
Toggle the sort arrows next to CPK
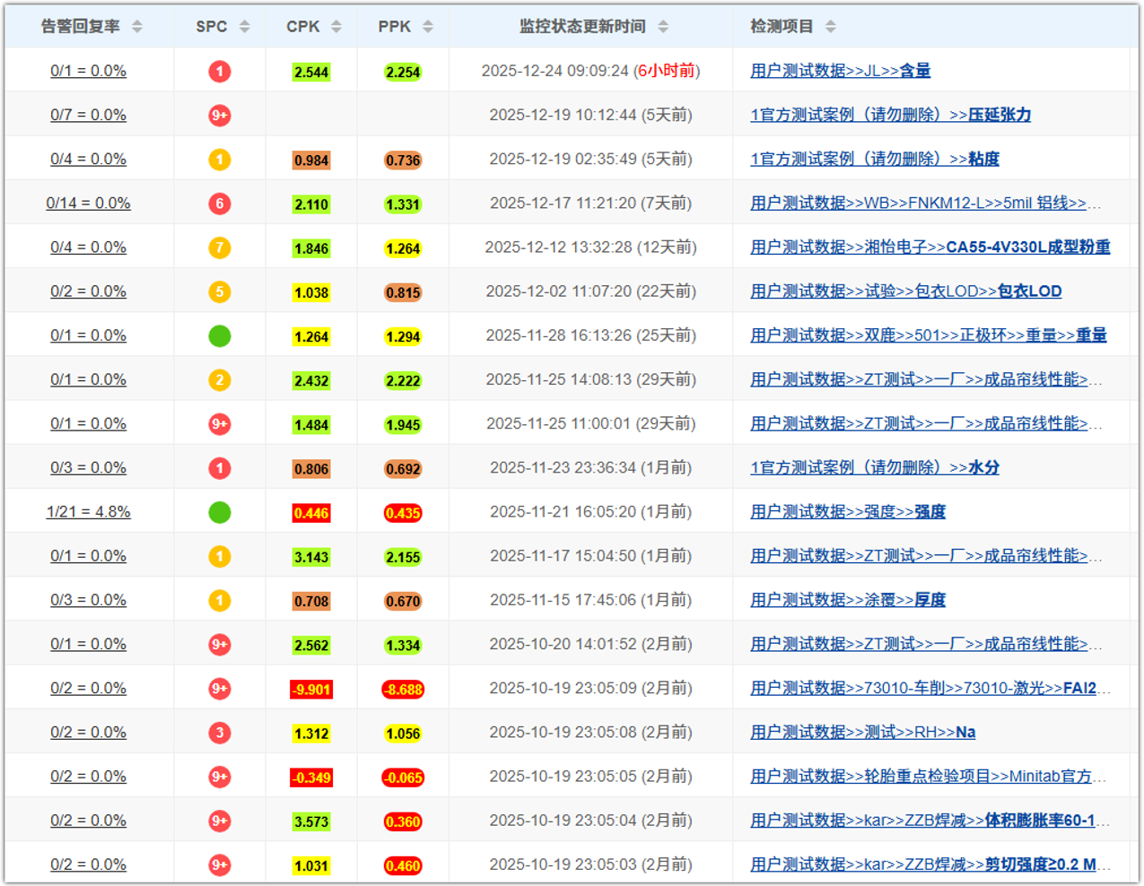(336, 27)
